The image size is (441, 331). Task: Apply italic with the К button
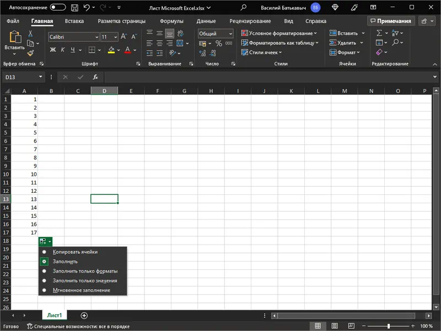coord(63,50)
